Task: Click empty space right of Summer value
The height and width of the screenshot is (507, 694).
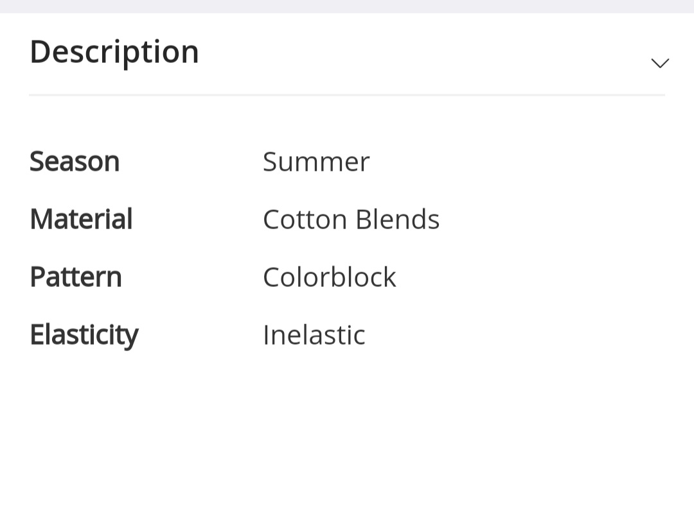Action: click(514, 162)
